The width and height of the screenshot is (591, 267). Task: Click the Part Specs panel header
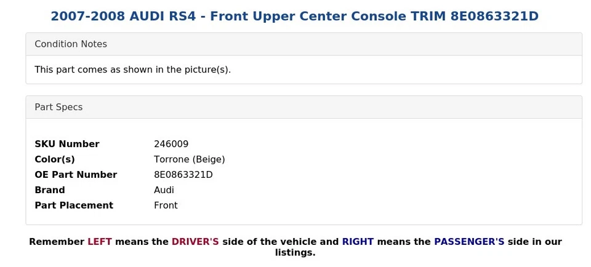[x=58, y=107]
